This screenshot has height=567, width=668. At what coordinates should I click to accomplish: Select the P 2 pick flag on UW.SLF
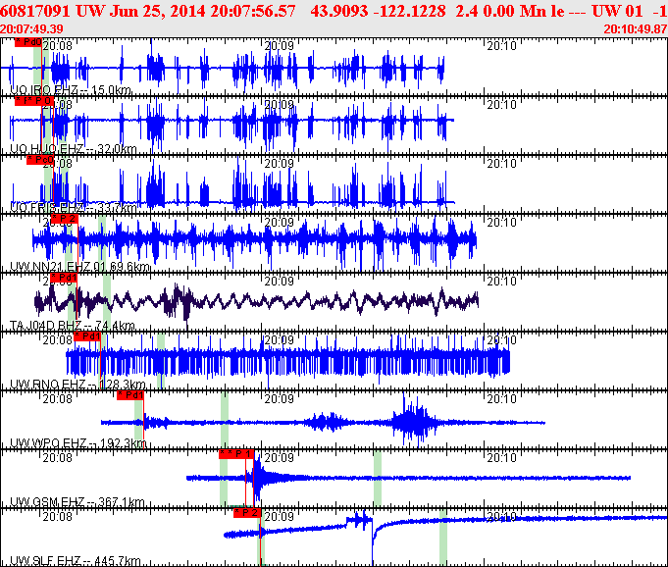point(246,512)
